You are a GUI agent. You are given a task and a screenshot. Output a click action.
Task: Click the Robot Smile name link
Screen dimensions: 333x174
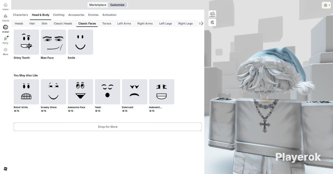click(21, 107)
